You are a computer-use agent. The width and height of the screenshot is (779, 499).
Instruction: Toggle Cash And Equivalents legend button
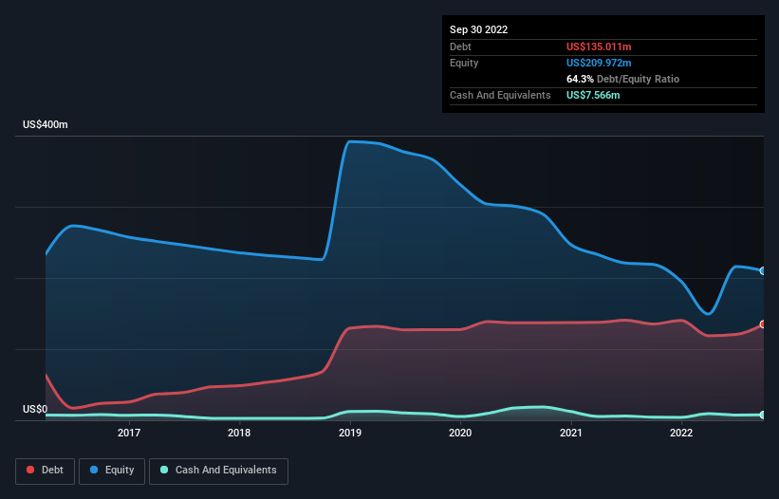point(218,471)
